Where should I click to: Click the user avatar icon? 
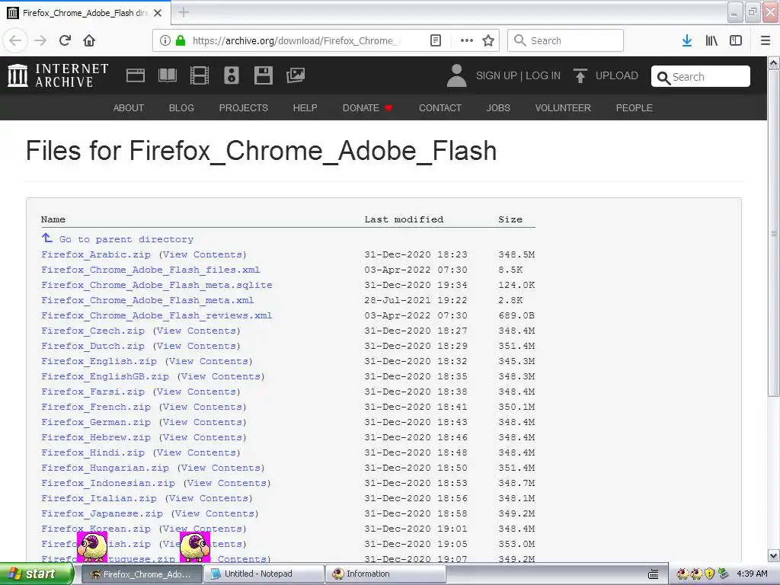457,75
